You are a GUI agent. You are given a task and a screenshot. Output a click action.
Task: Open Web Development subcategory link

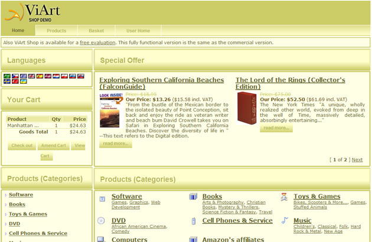coord(136,205)
